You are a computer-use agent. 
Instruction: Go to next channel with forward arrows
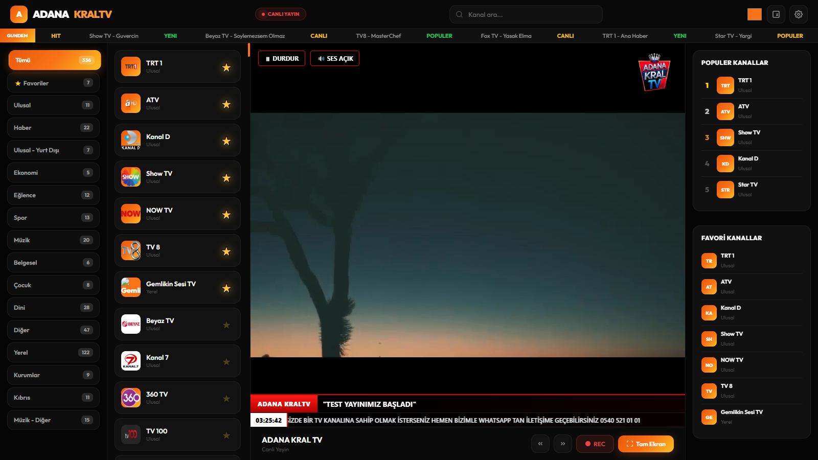click(x=563, y=444)
